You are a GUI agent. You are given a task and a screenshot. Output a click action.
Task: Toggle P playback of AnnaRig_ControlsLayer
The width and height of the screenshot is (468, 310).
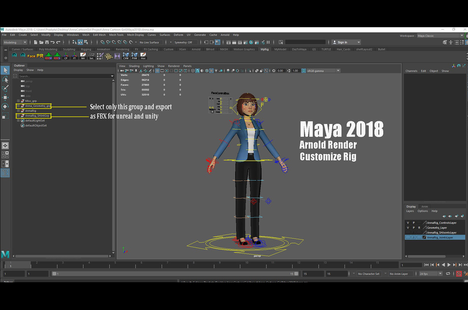414,223
